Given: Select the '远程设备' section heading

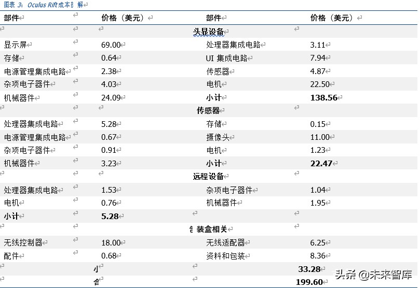Looking at the screenshot, I should 208,176.
